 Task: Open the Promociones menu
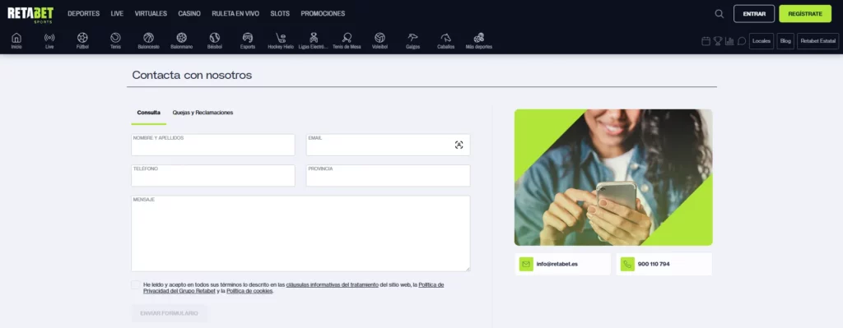click(323, 14)
